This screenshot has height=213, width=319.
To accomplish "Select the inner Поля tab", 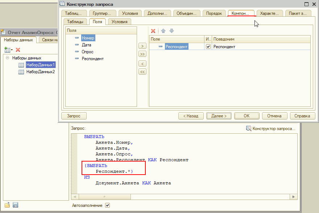I will tap(98, 21).
